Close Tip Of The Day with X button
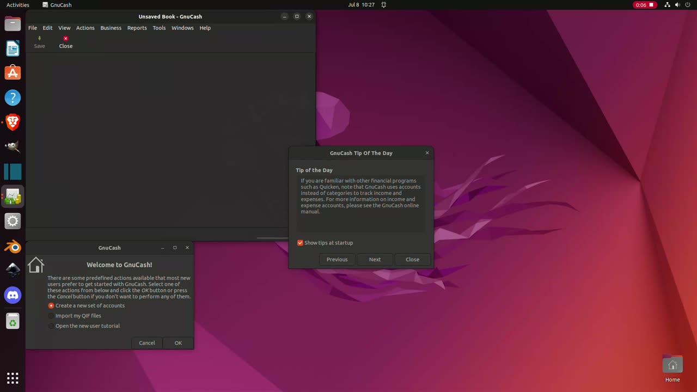Screen dimensions: 697x392 (427, 153)
